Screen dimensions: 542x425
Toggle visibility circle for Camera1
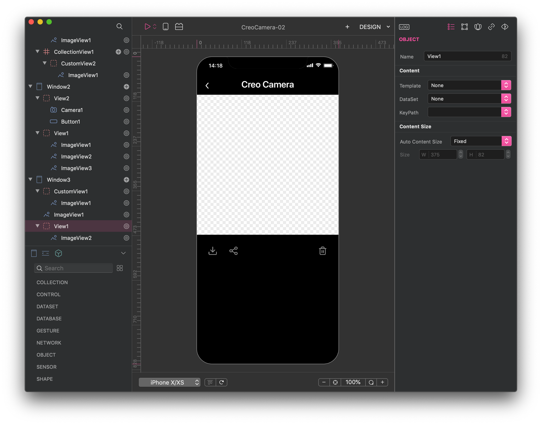pos(126,110)
